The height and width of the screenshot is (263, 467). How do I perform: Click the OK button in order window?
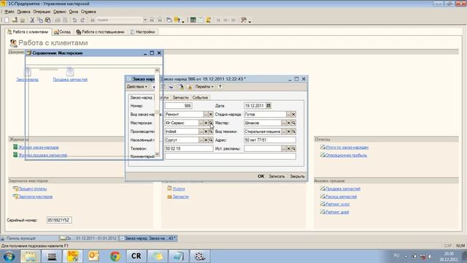[x=261, y=176]
